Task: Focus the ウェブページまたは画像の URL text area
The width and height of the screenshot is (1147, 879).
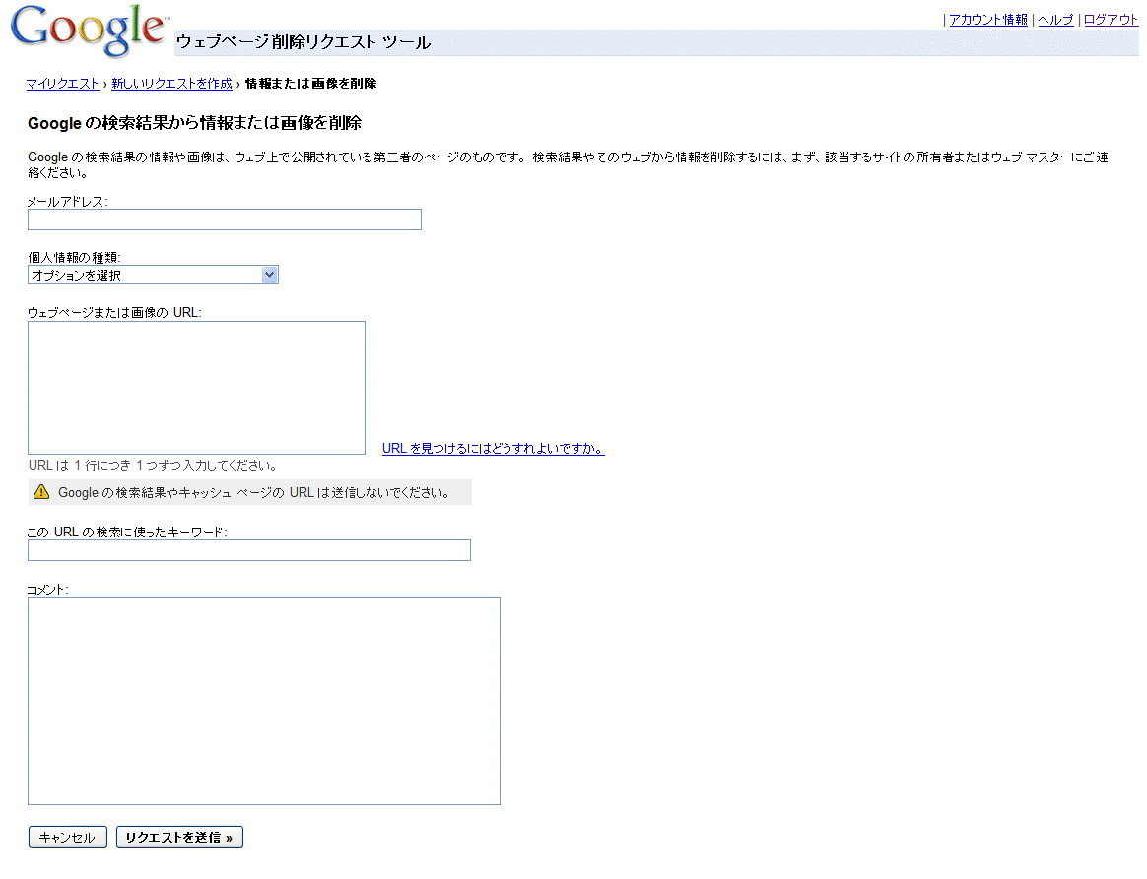Action: tap(197, 388)
